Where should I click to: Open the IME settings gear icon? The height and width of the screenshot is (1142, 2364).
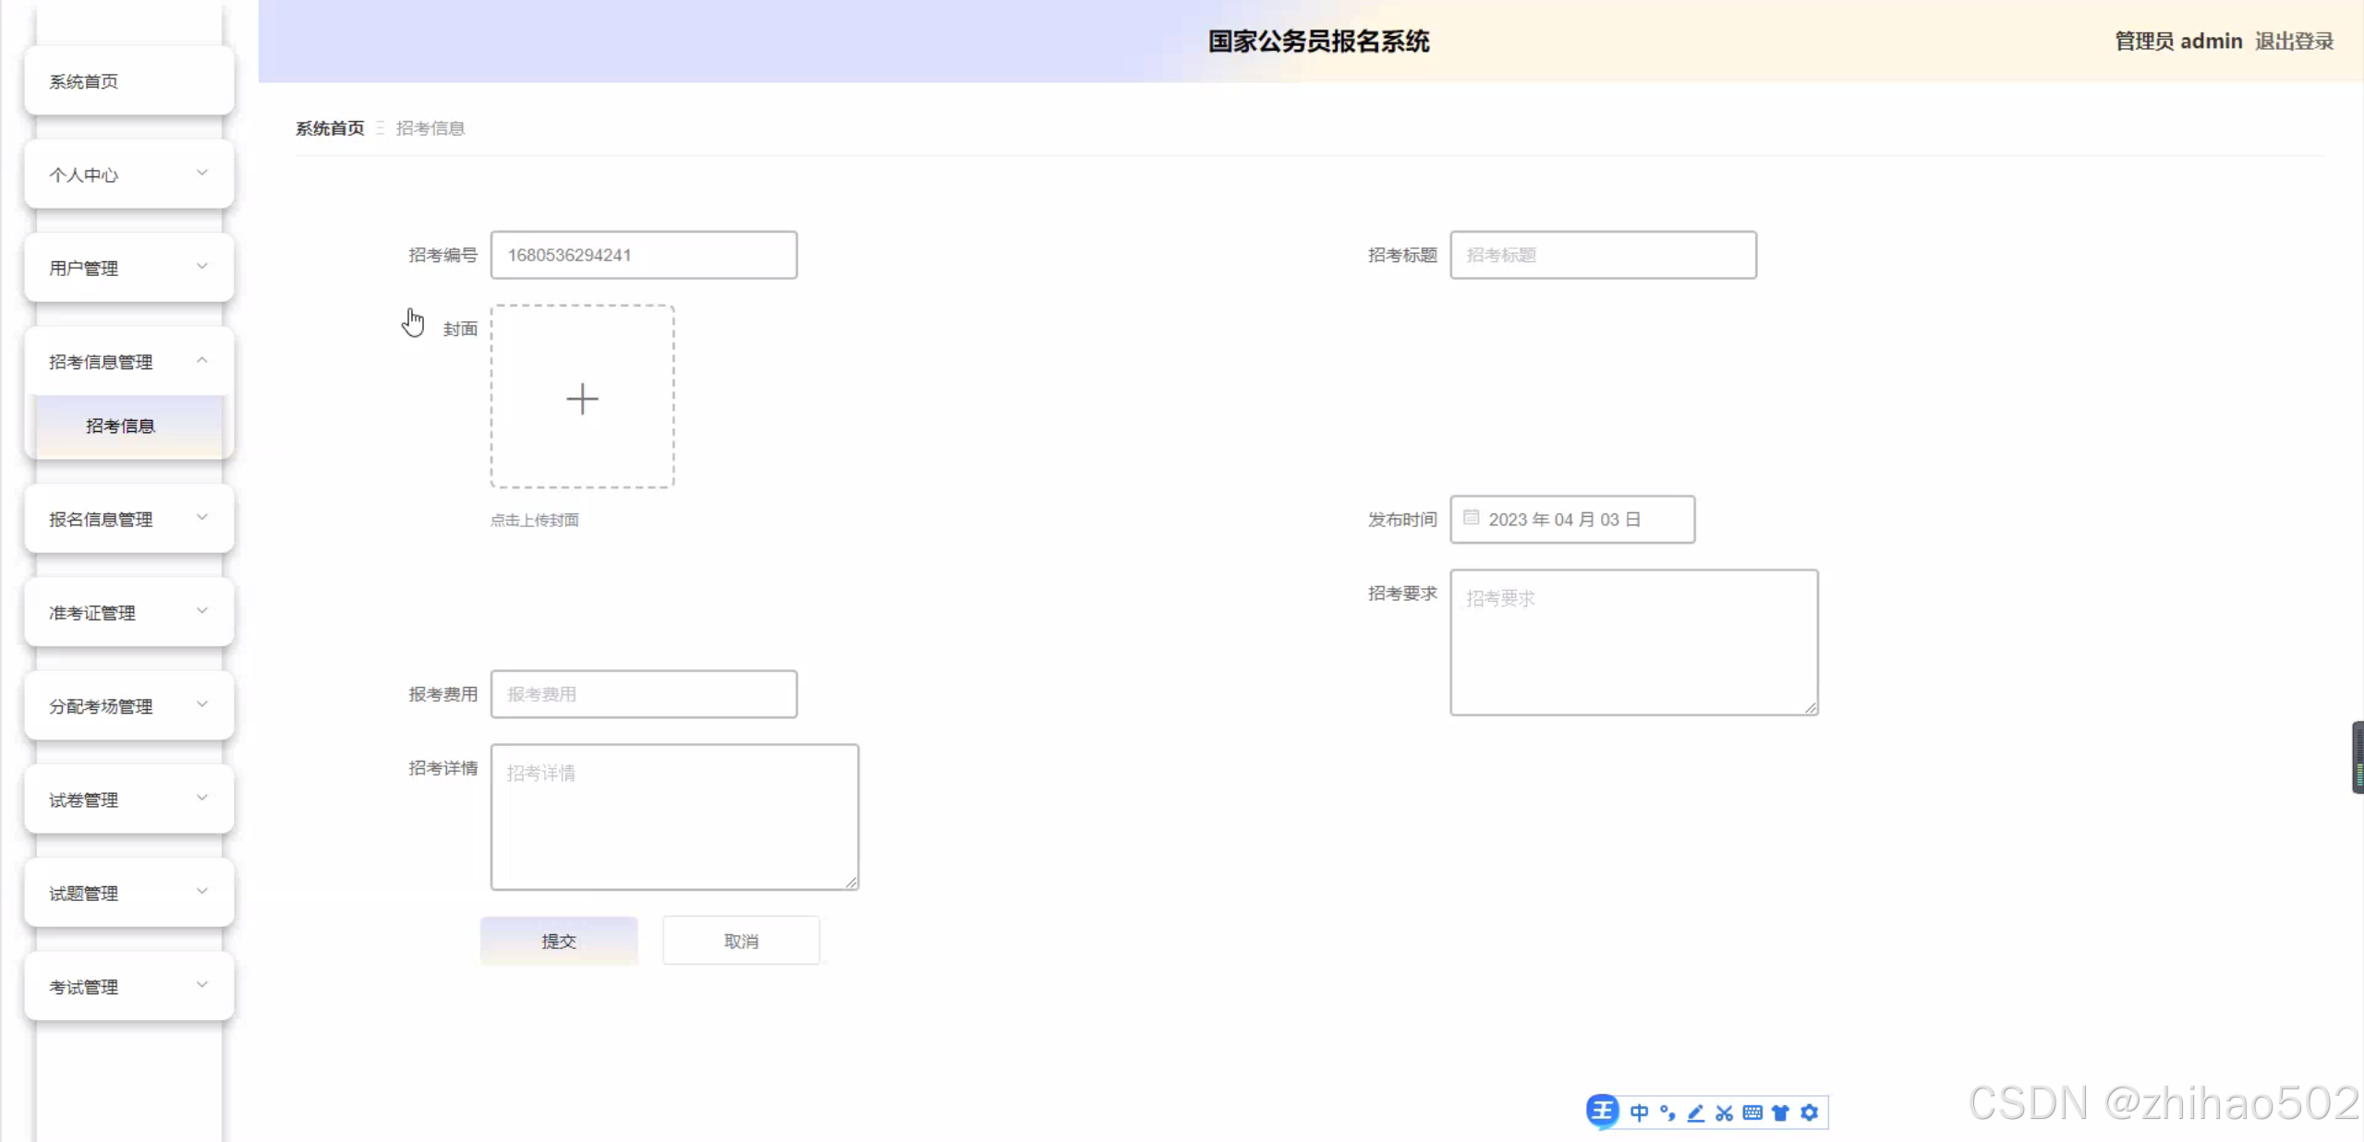click(x=1809, y=1112)
